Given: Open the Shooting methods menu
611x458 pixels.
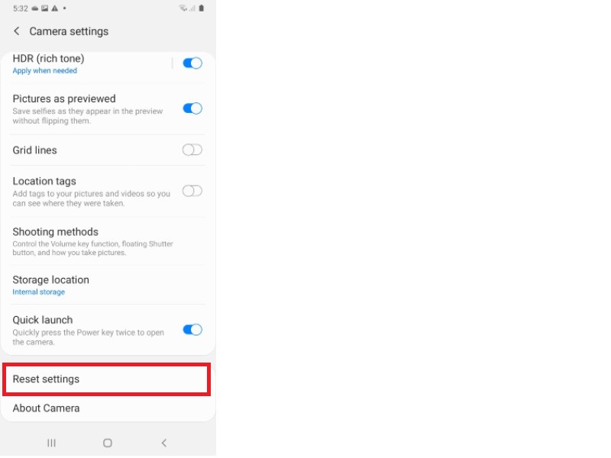Looking at the screenshot, I should click(x=108, y=241).
